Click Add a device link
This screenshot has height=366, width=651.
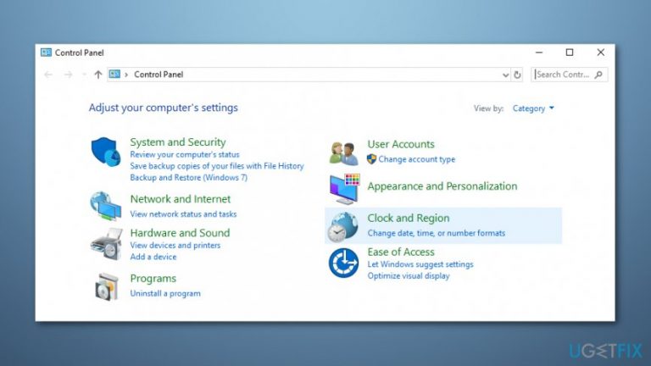[x=153, y=257]
